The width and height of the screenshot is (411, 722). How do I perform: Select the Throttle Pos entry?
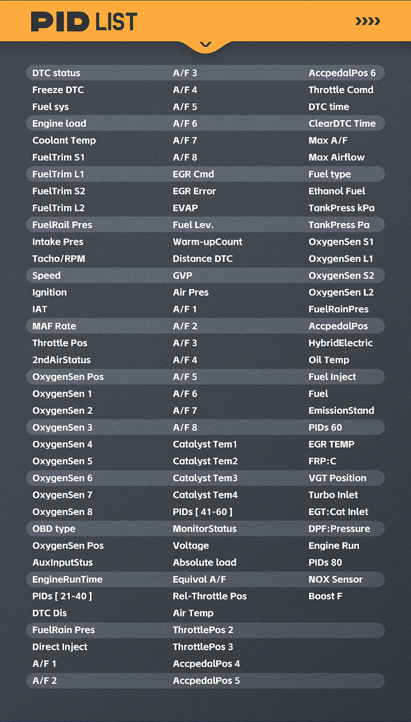60,343
